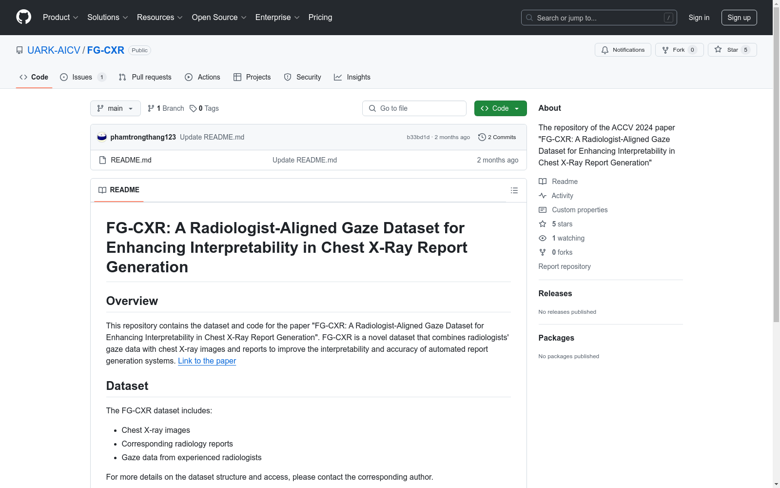Expand the main branch dropdown
This screenshot has width=780, height=488.
[x=115, y=108]
